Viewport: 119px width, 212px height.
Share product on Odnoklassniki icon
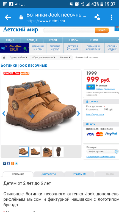pyautogui.click(x=12, y=163)
